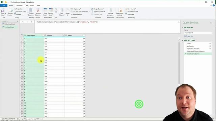Click the Month column data type icon
Screen dimensions: 216x121
click(x=46, y=35)
